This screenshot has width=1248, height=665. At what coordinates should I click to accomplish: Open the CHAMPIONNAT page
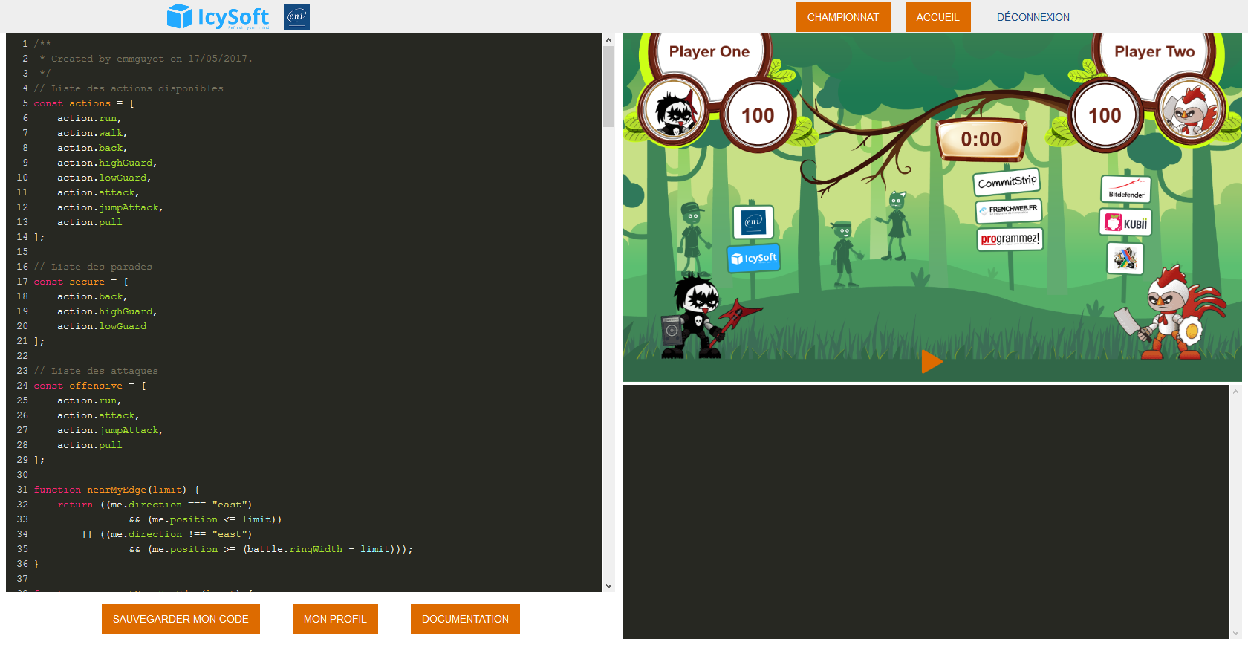click(843, 17)
